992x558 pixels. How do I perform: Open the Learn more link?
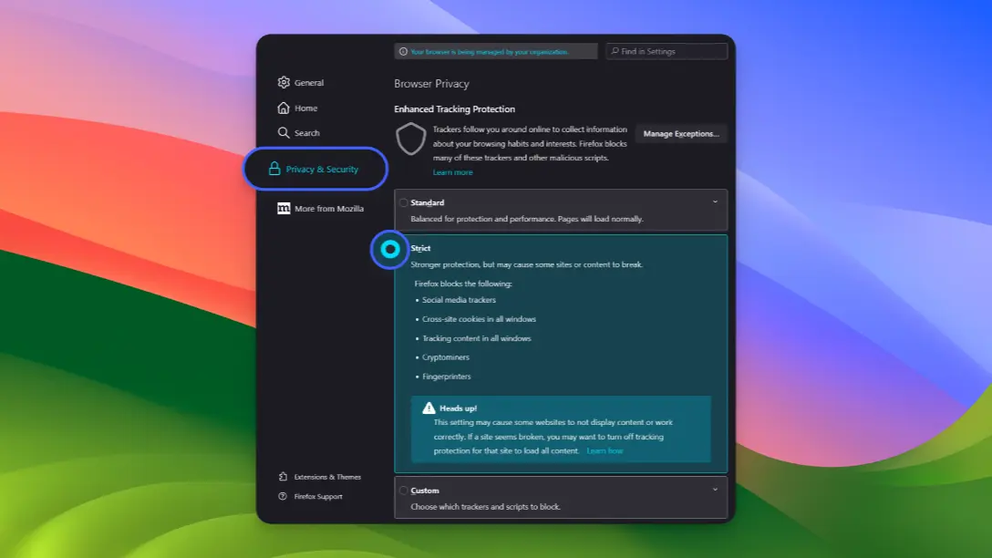coord(453,171)
